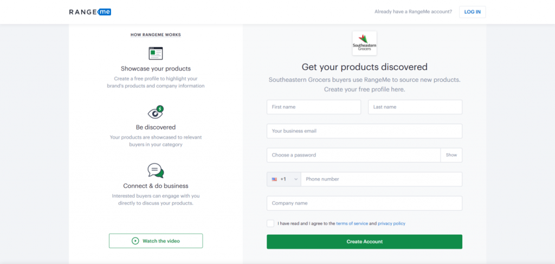
Task: Click the RangeMe logo
Action: (x=91, y=12)
